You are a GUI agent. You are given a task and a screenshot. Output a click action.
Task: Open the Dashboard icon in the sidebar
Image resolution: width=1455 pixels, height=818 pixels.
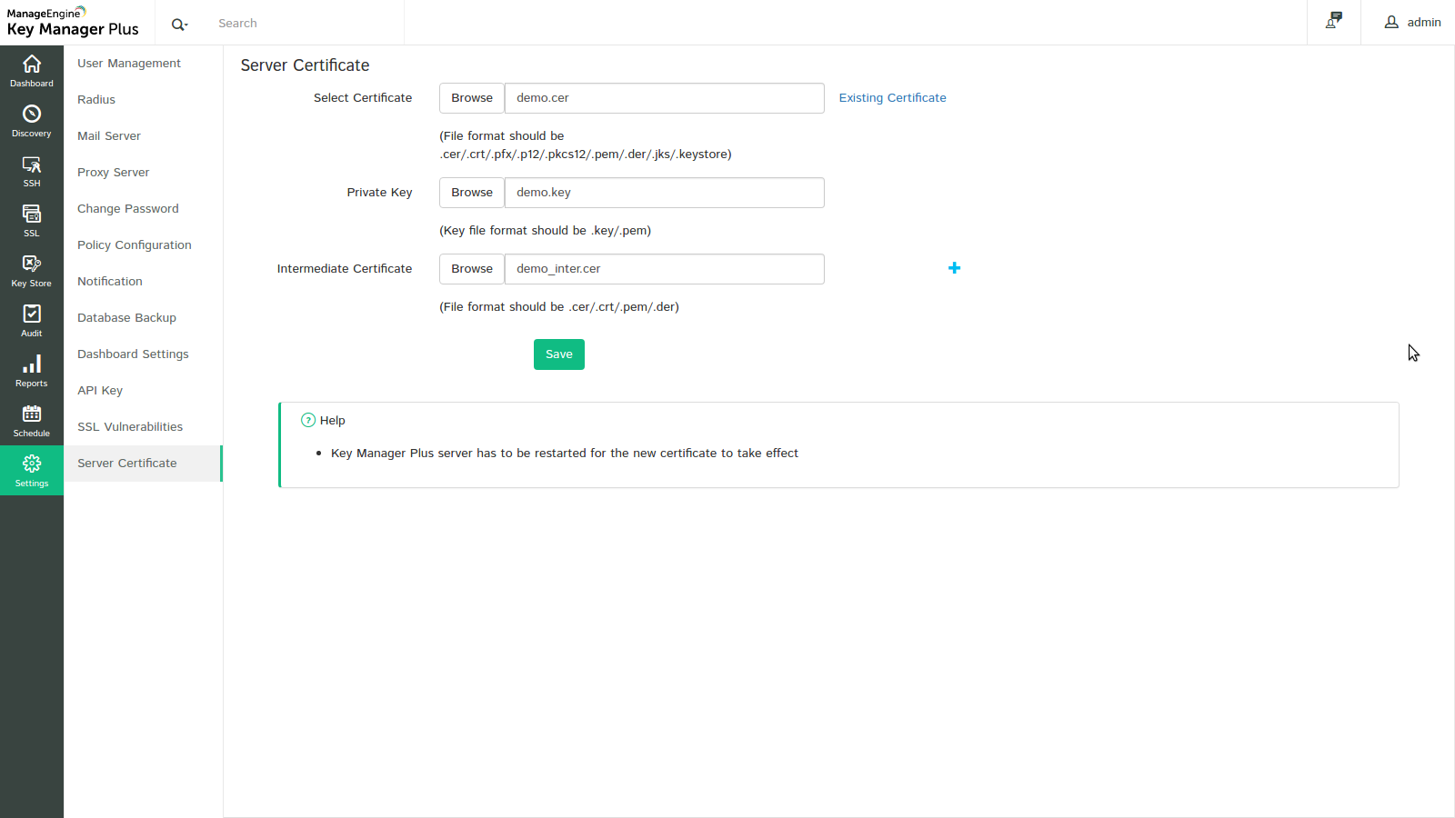coord(32,64)
